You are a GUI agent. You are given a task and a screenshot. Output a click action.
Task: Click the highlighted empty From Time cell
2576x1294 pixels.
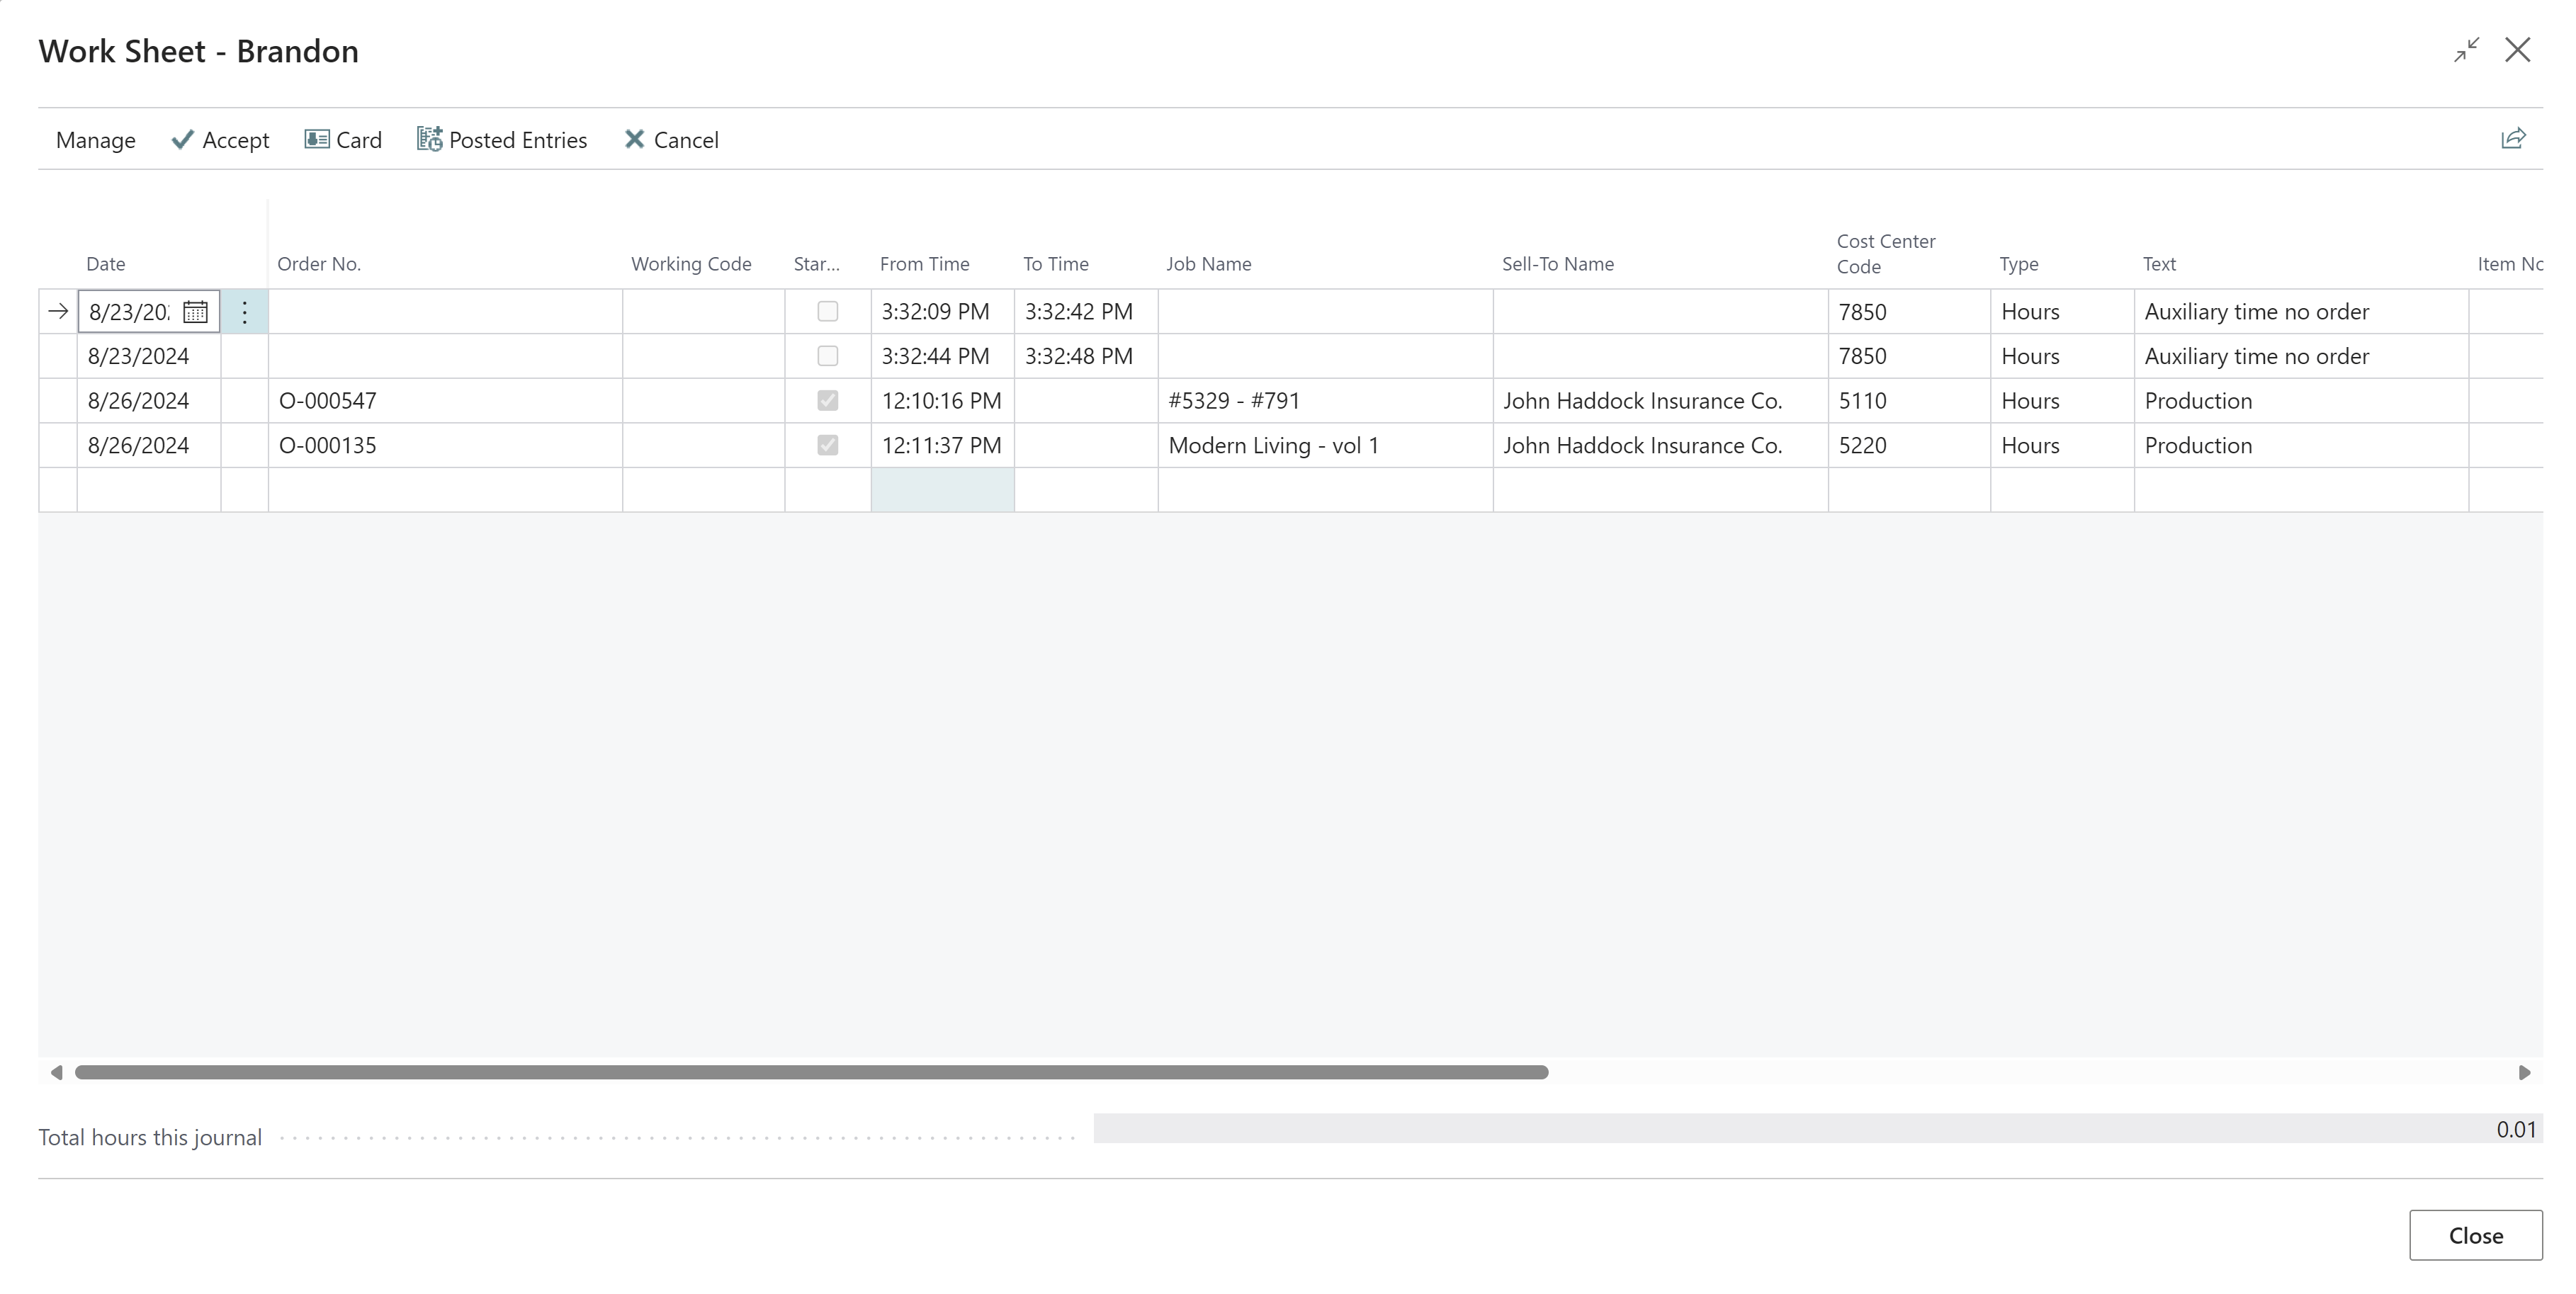coord(943,490)
